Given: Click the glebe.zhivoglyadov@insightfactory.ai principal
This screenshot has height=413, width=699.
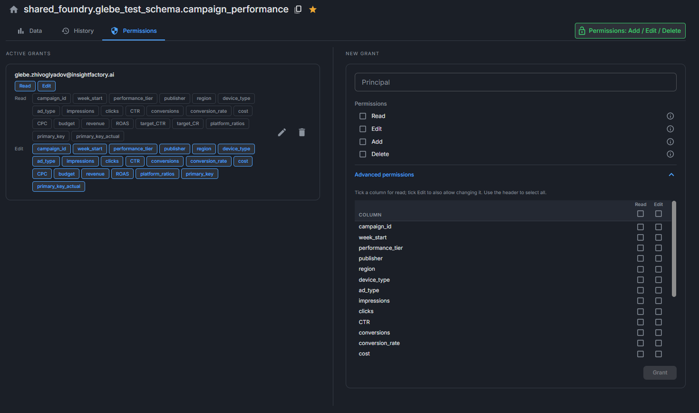Looking at the screenshot, I should (x=64, y=75).
